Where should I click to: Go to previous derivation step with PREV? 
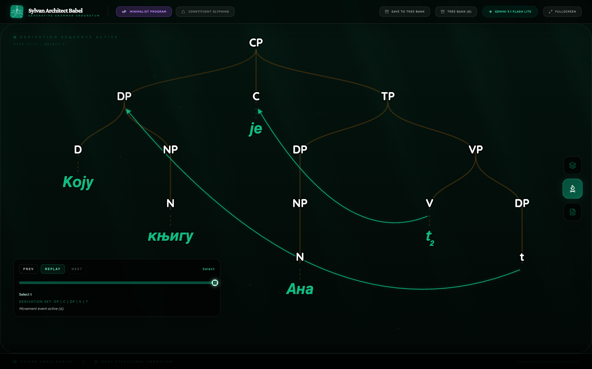[28, 269]
